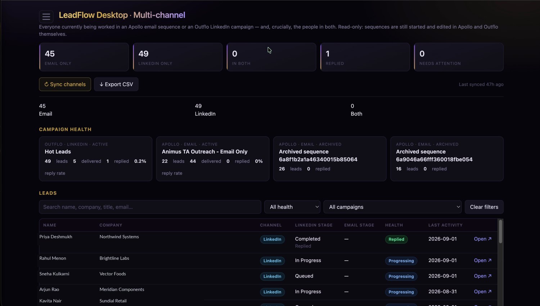Image resolution: width=540 pixels, height=306 pixels.
Task: Expand the All campaigns dropdown
Action: (x=392, y=207)
